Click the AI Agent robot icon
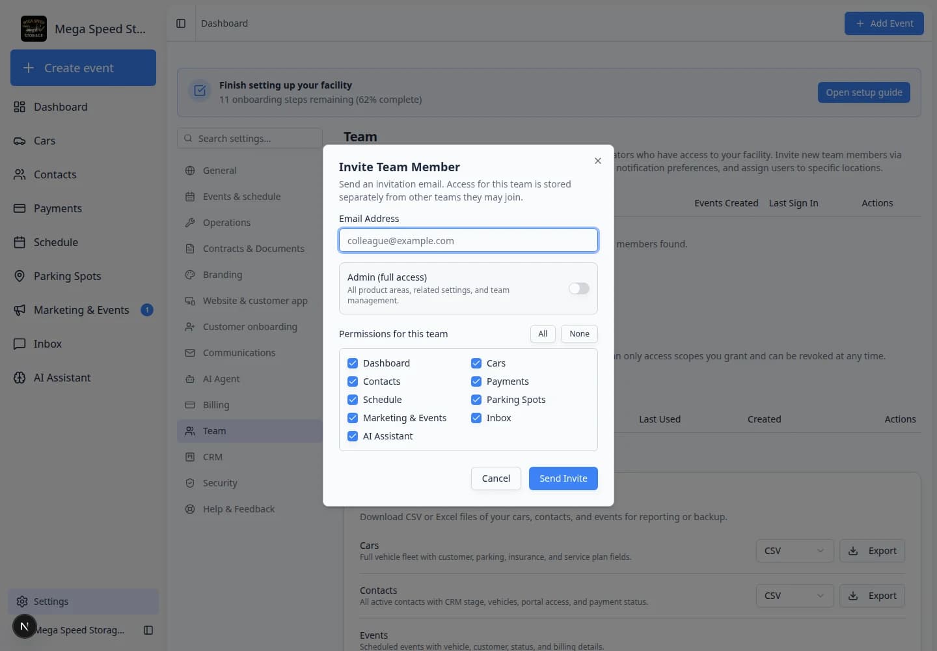Screen dimensions: 937x651 190,379
